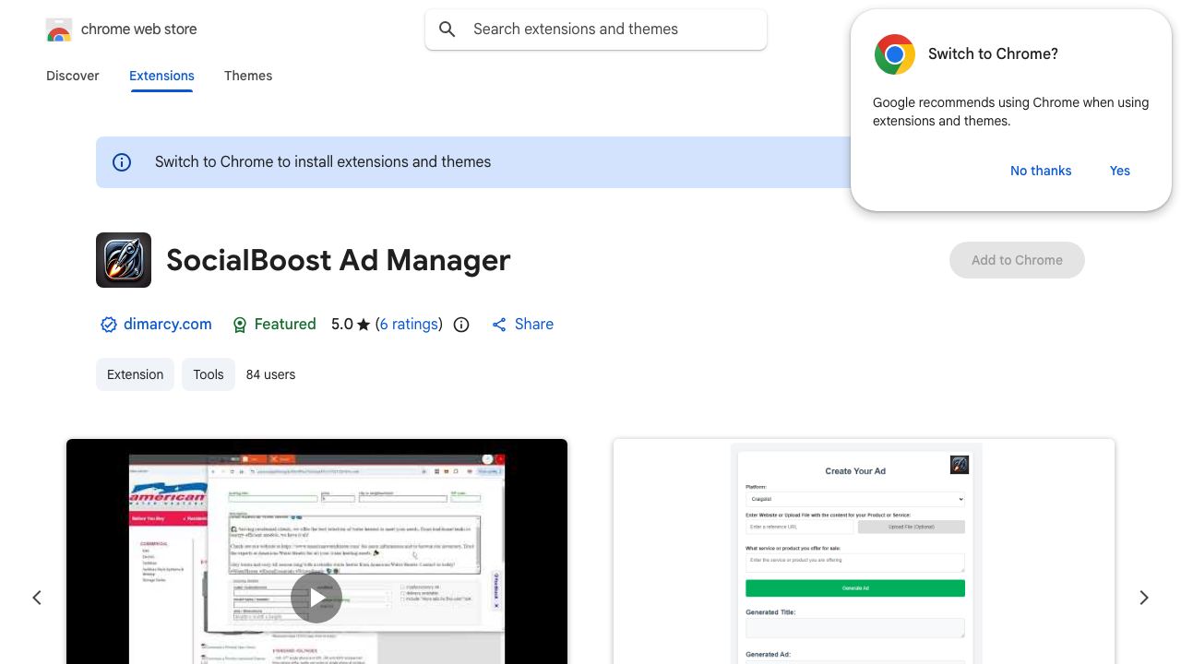Focus the Search extensions and themes field

point(596,30)
